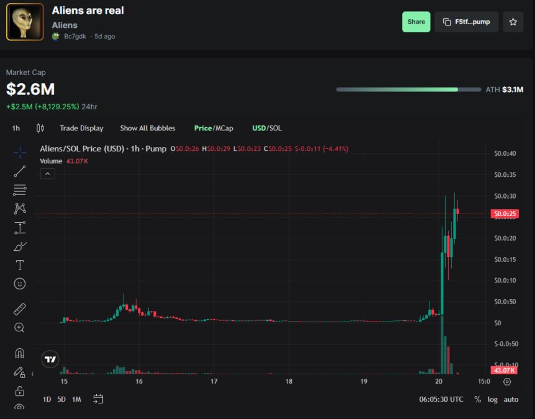Click the ATH $3.1M label
Viewport: 535px width, 419px height.
coord(505,89)
